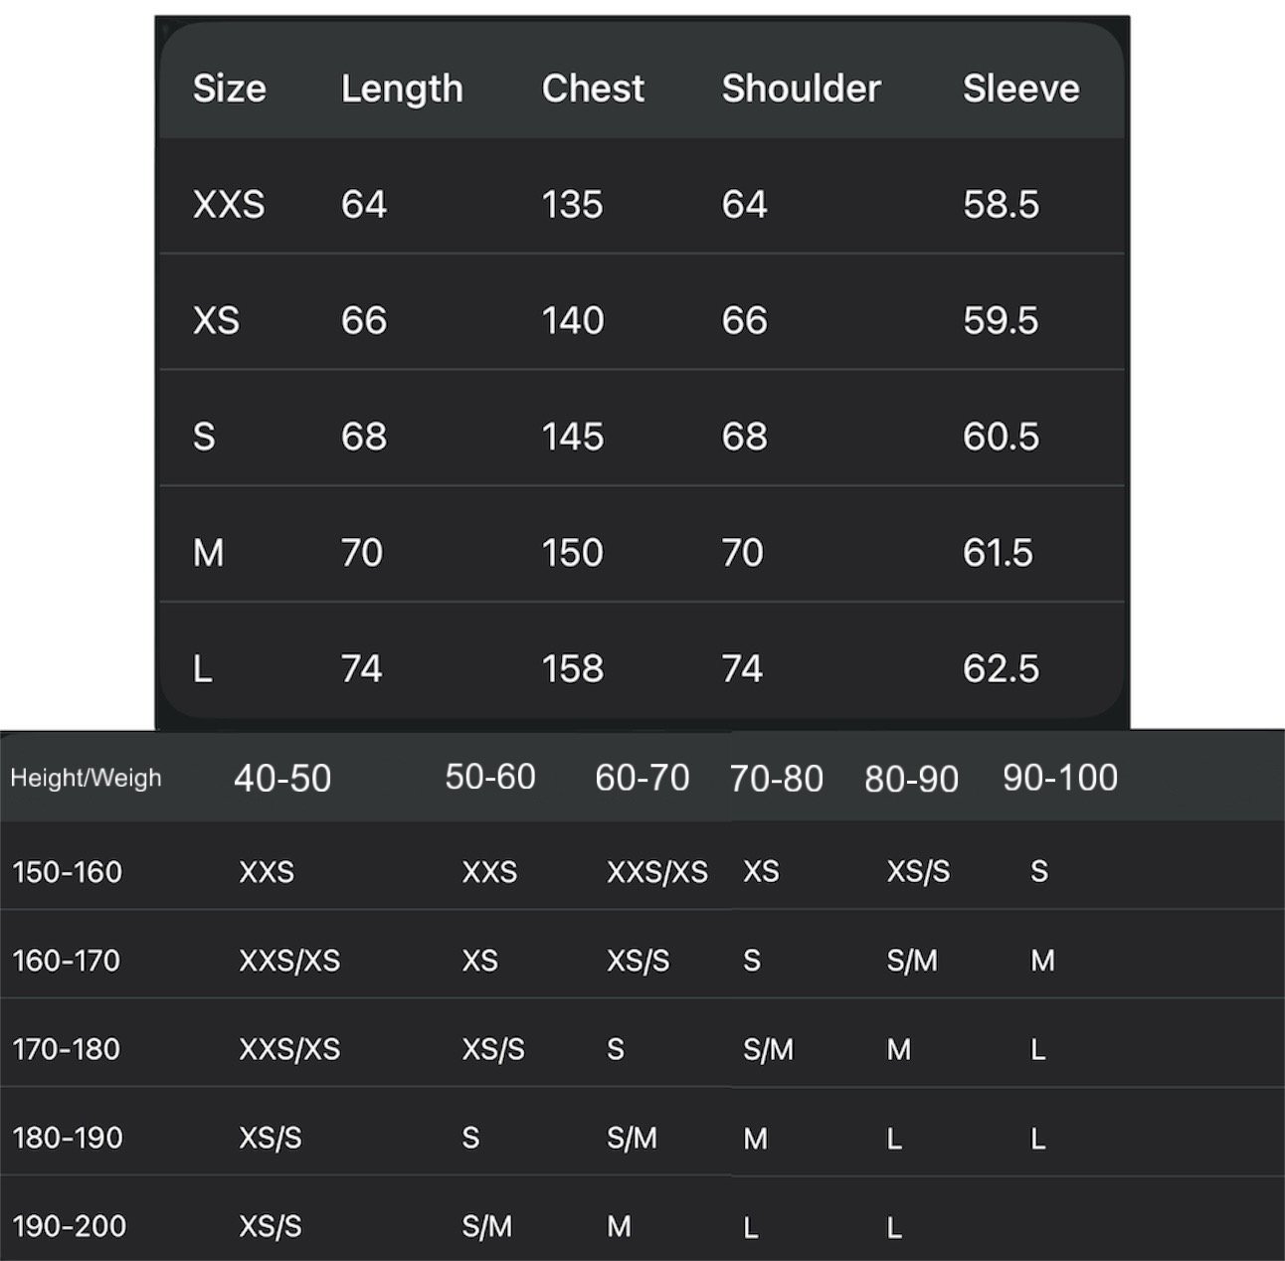
Task: Select the 170-180 height row label
Action: click(66, 1049)
